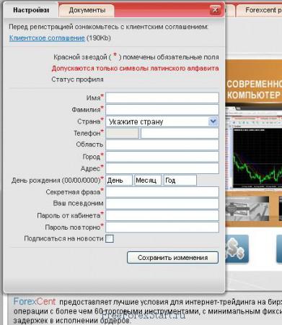Tick the Подписаться на новости checkbox
282x325 pixels.
tap(110, 239)
